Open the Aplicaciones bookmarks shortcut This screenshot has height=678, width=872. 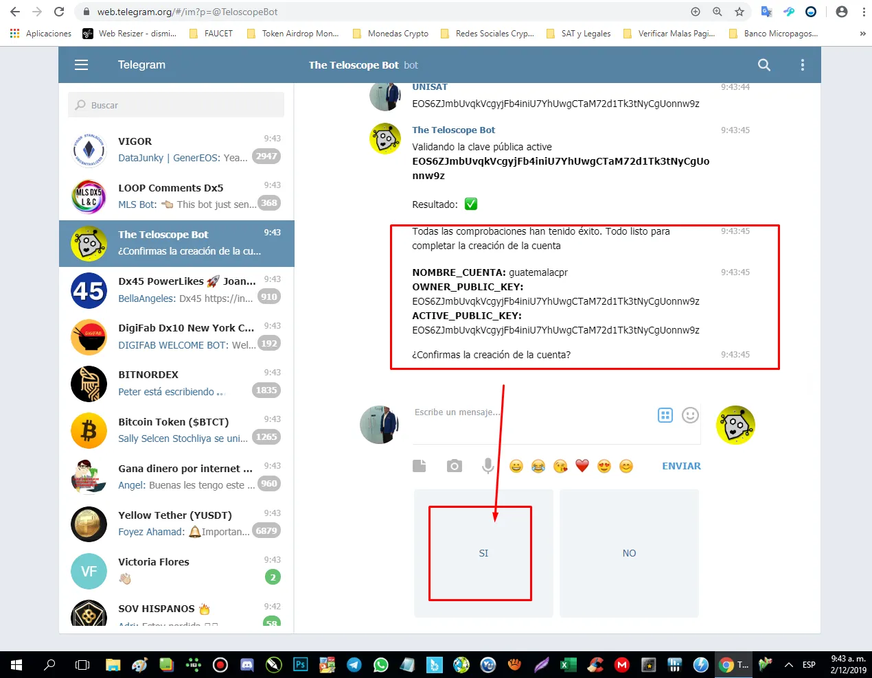[41, 33]
